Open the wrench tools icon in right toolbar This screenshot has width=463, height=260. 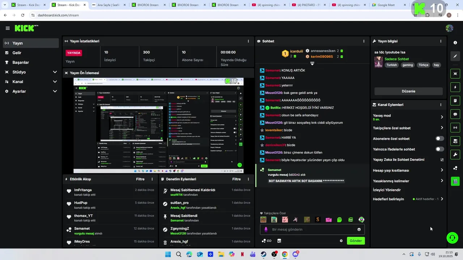tap(455, 155)
